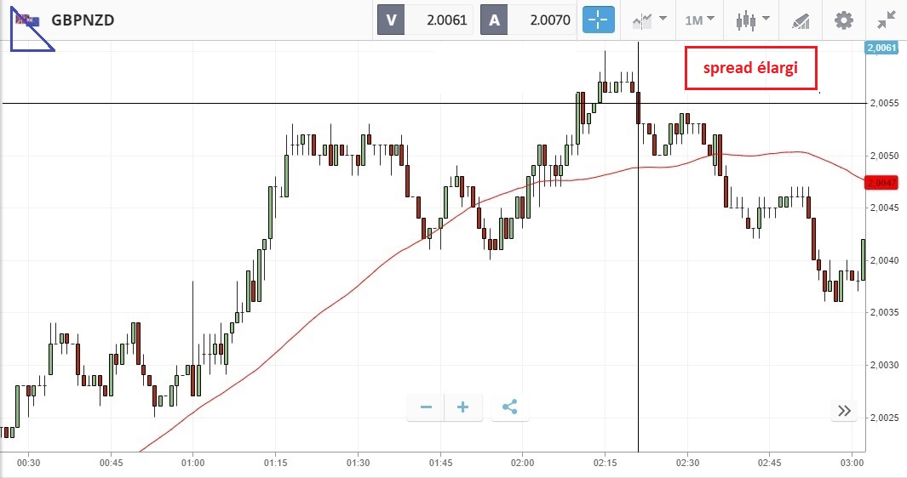Open the candlestick chart type dropdown
This screenshot has height=478, width=907.
753,20
